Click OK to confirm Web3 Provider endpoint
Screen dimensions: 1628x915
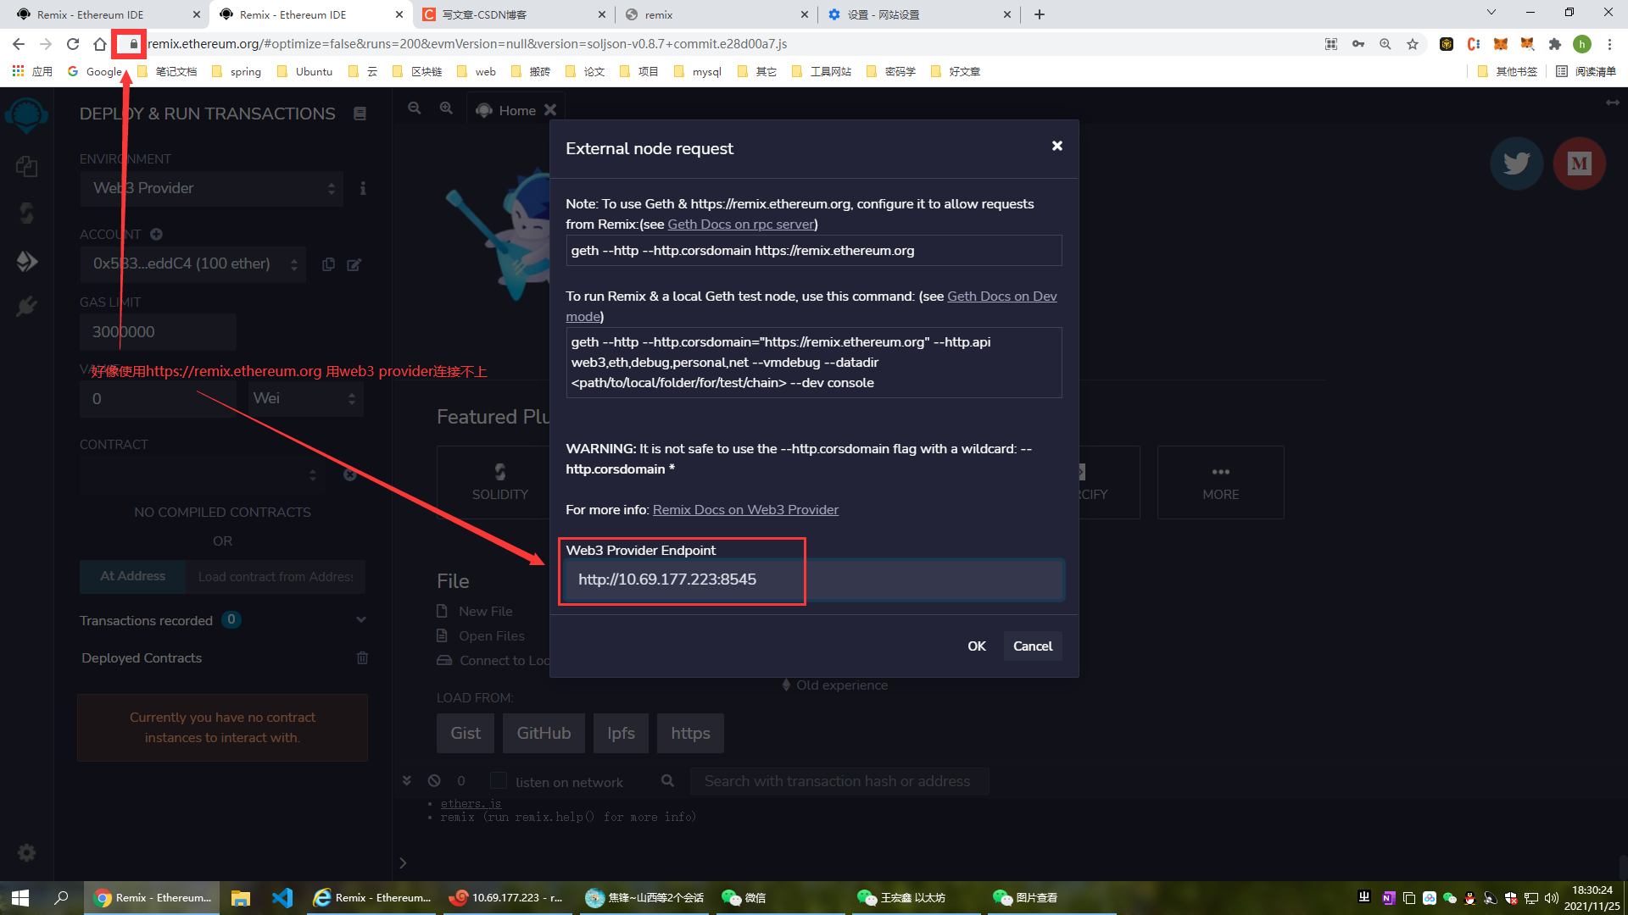click(x=976, y=646)
